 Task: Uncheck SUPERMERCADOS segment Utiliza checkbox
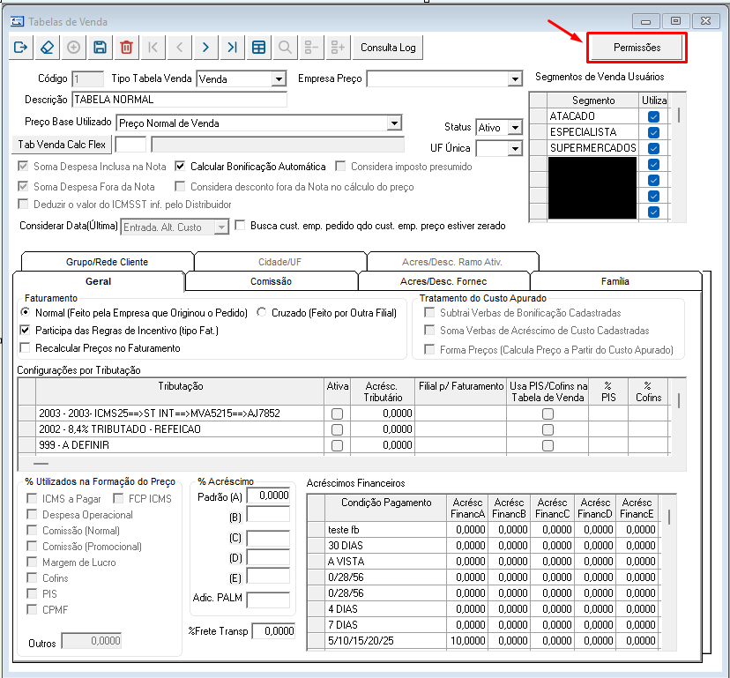click(x=653, y=148)
